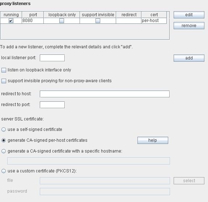Click the empty redirect cell for 8080
The image size is (208, 202).
(x=129, y=21)
